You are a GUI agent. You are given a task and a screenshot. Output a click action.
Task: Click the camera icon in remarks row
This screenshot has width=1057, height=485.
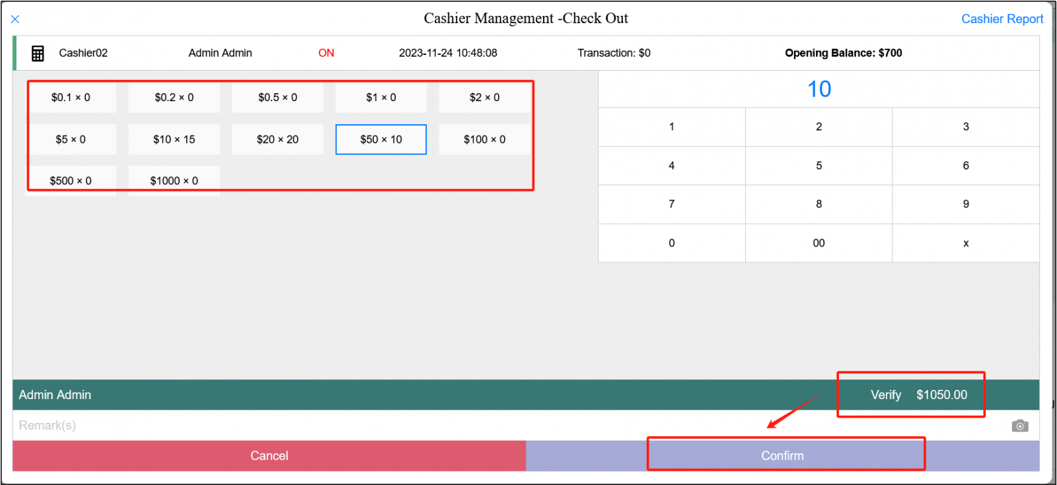tap(1019, 426)
